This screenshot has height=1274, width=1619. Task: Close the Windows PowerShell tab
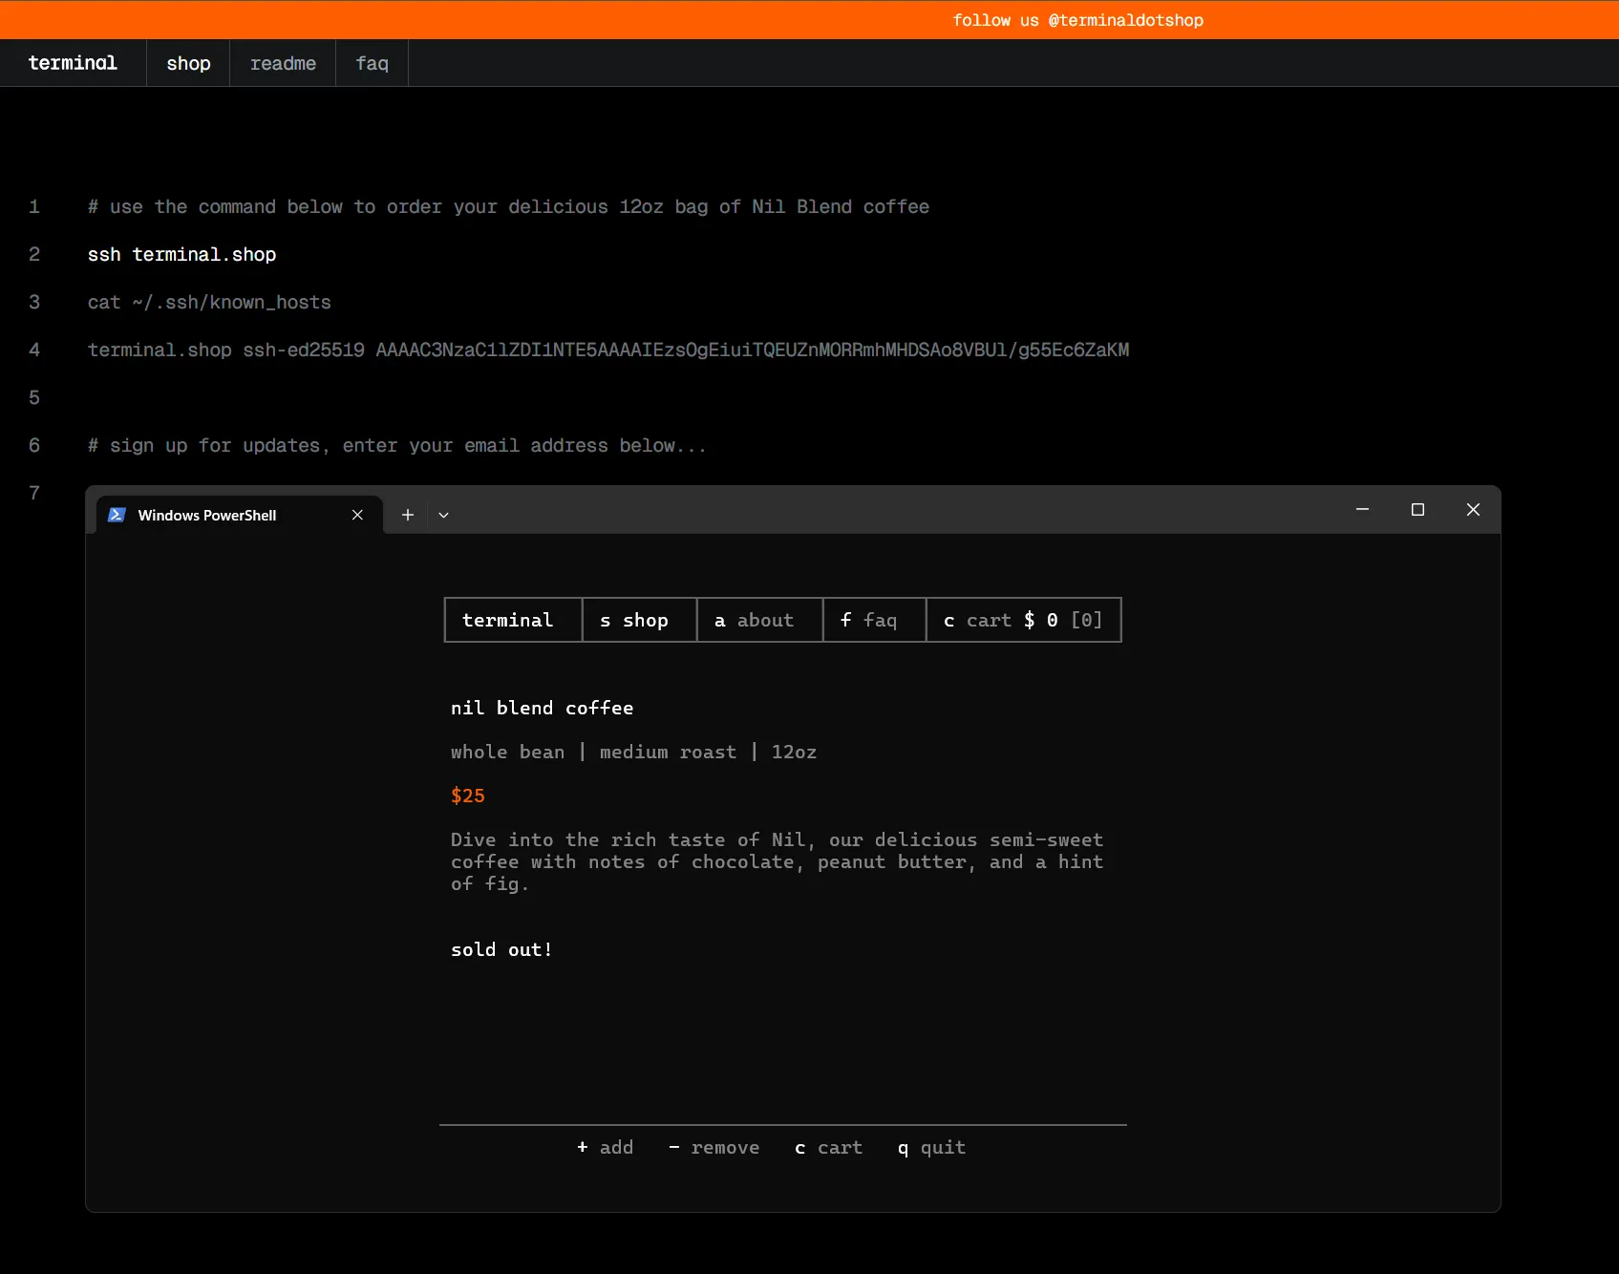tap(357, 515)
